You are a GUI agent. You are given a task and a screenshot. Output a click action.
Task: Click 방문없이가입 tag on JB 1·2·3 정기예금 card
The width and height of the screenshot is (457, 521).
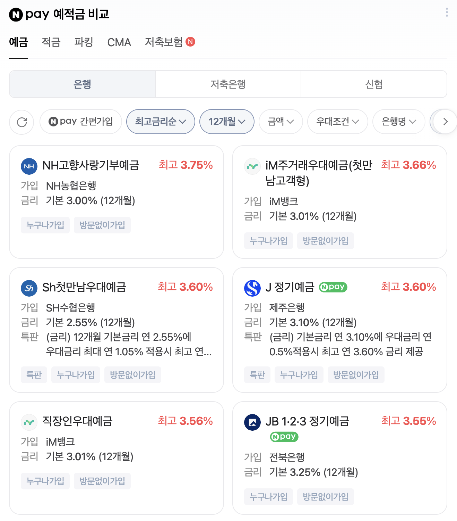point(326,497)
